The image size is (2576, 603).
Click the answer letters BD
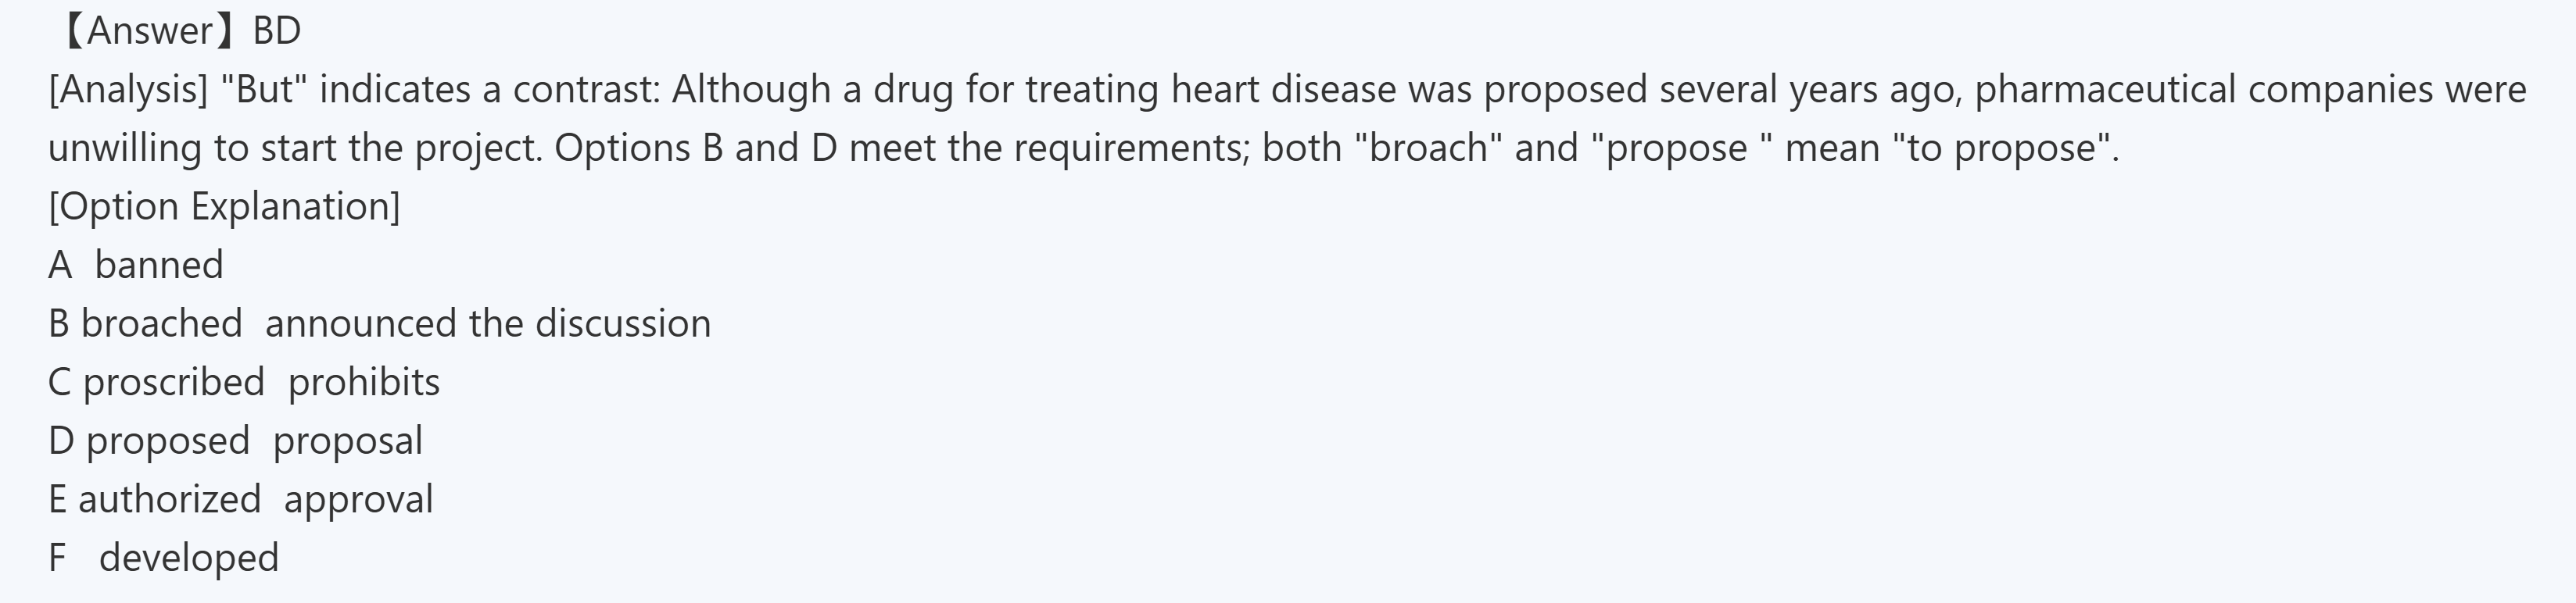(277, 31)
